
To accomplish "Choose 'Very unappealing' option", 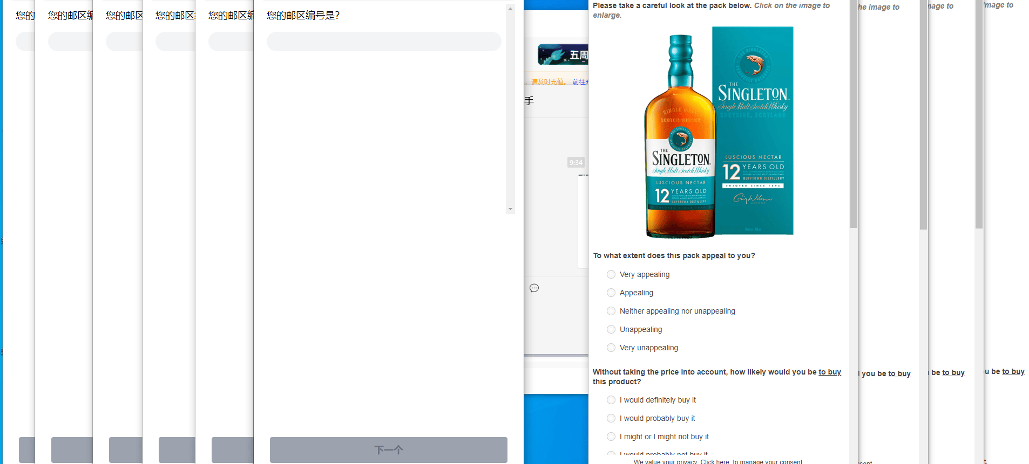I will click(x=611, y=348).
